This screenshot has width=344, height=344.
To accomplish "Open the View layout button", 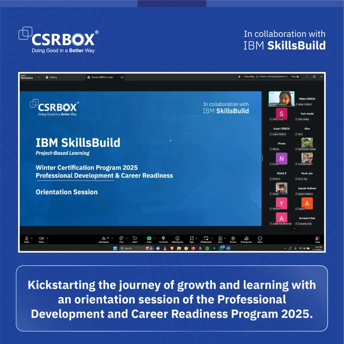I will coord(295,76).
